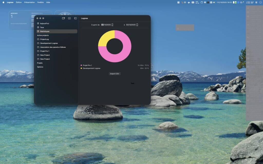Click the new project folder icon in toolbar

click(63, 18)
